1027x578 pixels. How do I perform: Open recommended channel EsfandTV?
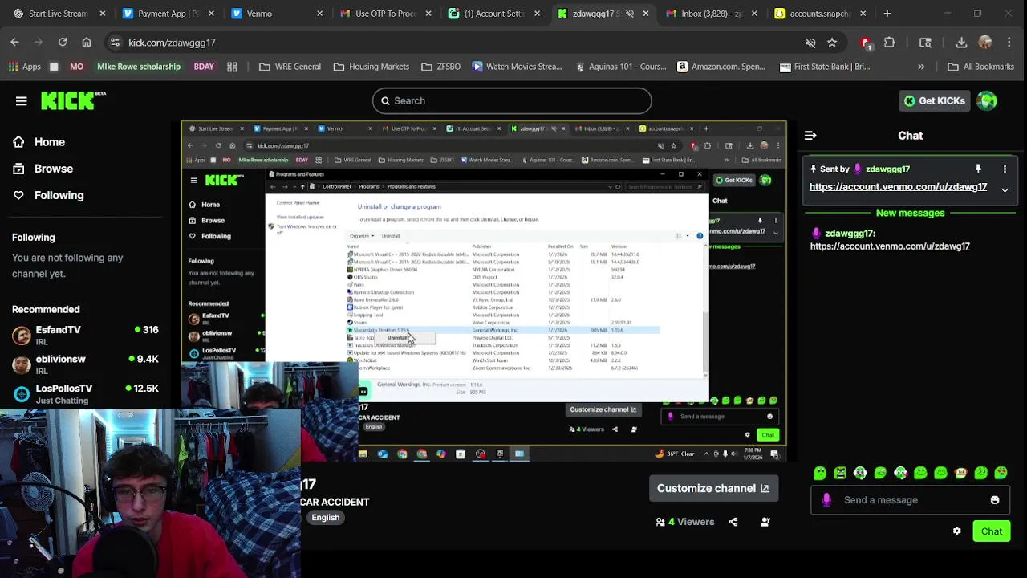pos(85,335)
